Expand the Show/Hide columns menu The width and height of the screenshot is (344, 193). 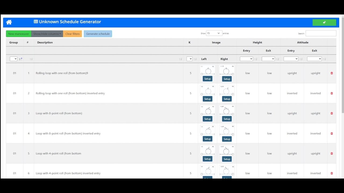tap(47, 34)
